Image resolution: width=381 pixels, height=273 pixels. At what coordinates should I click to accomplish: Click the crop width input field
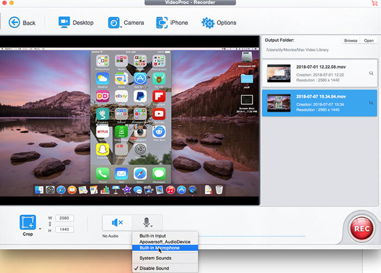pyautogui.click(x=64, y=219)
